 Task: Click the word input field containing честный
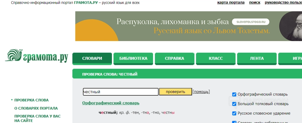121,92
